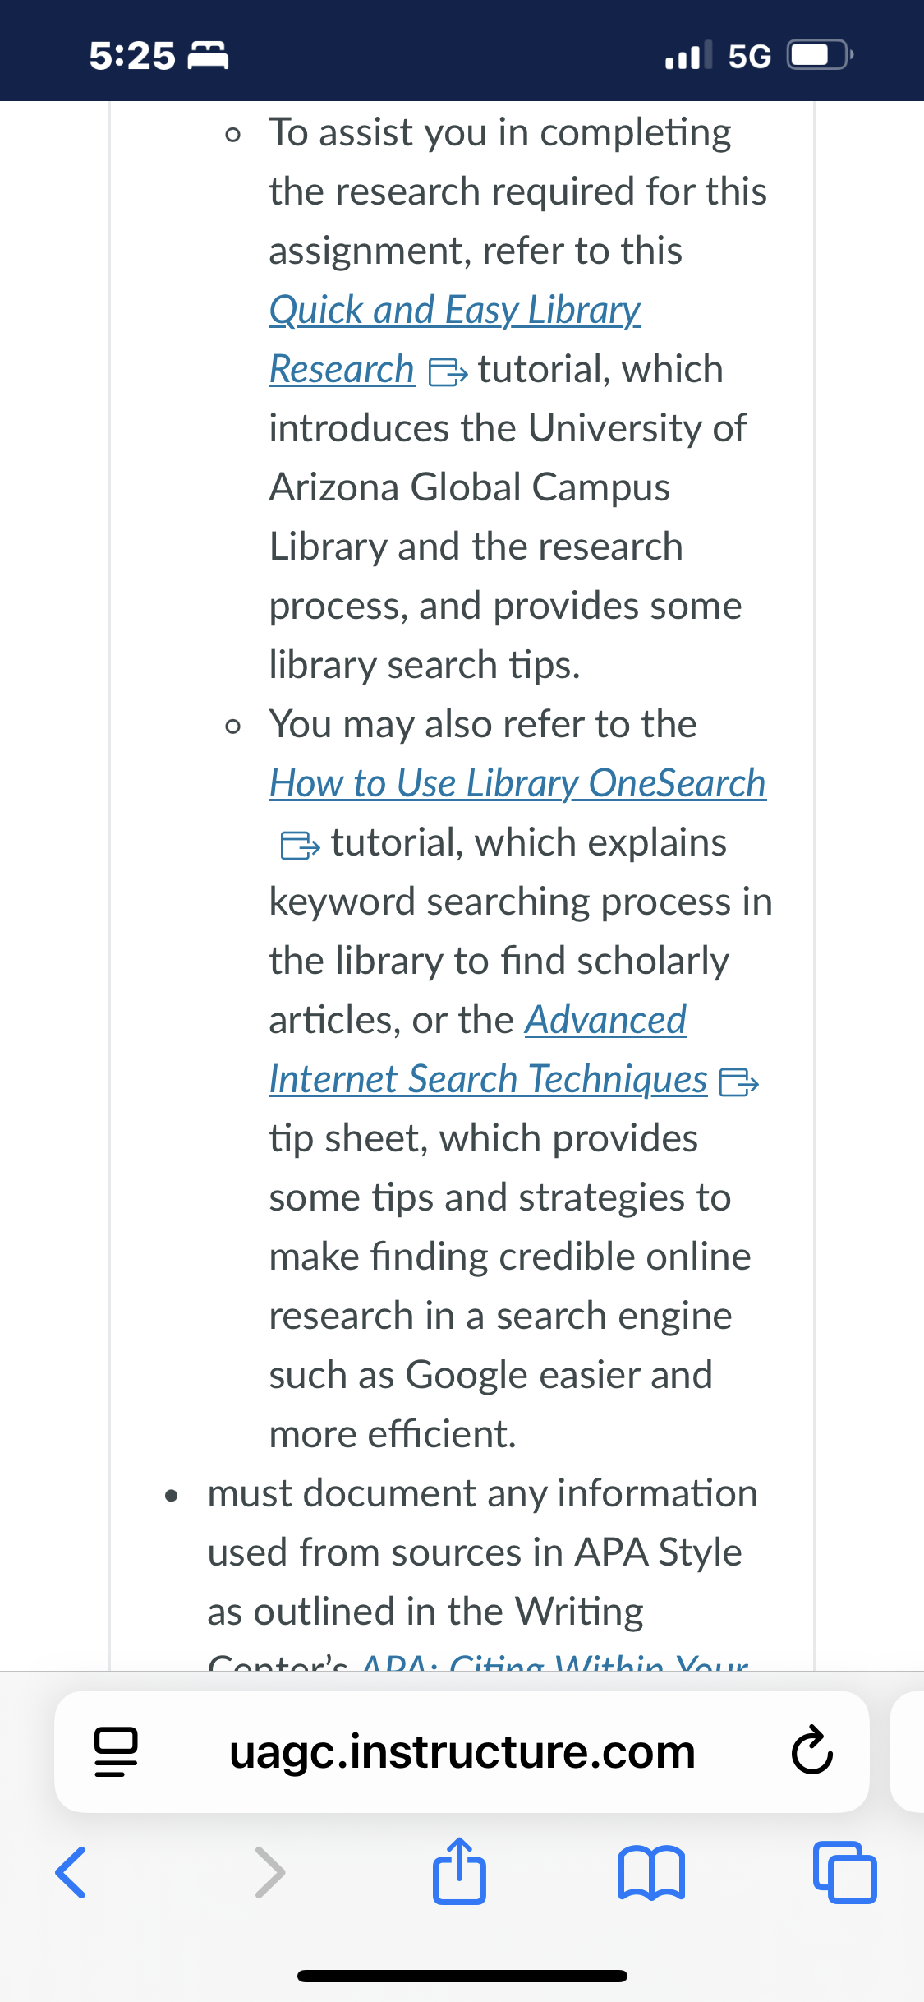Open Quick and Easy Library link

(455, 310)
